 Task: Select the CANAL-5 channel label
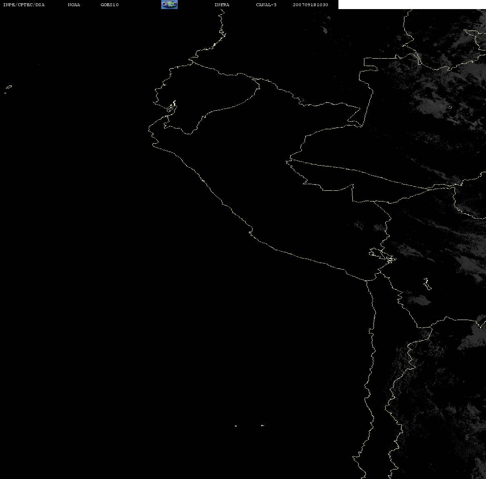pyautogui.click(x=266, y=5)
